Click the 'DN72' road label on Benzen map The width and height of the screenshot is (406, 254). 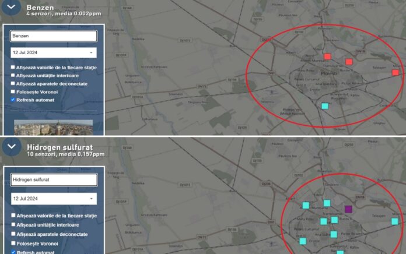(x=202, y=86)
